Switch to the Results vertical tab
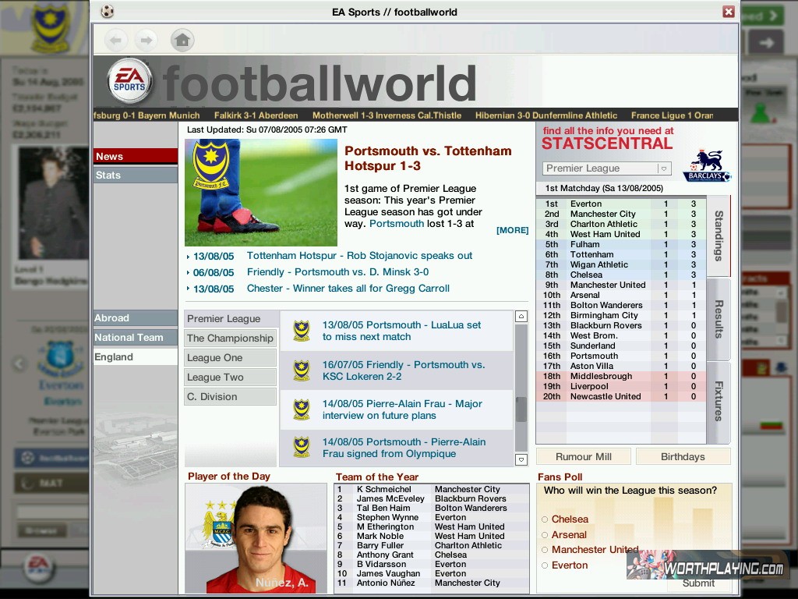Viewport: 798px width, 599px height. coord(719,319)
